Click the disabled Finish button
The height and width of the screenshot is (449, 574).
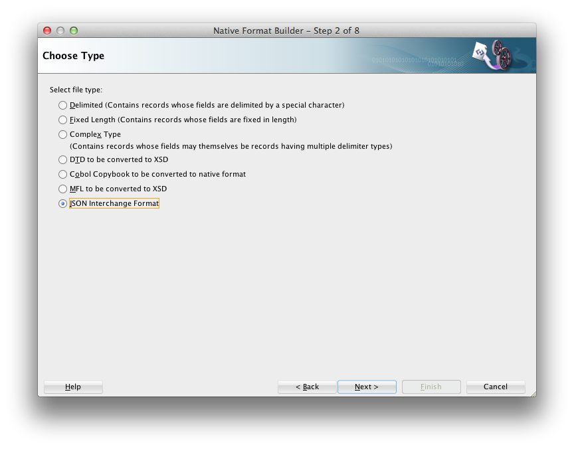[x=430, y=387]
